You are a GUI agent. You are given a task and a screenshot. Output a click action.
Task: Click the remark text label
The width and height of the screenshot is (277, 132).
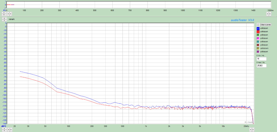click(x=12, y=19)
